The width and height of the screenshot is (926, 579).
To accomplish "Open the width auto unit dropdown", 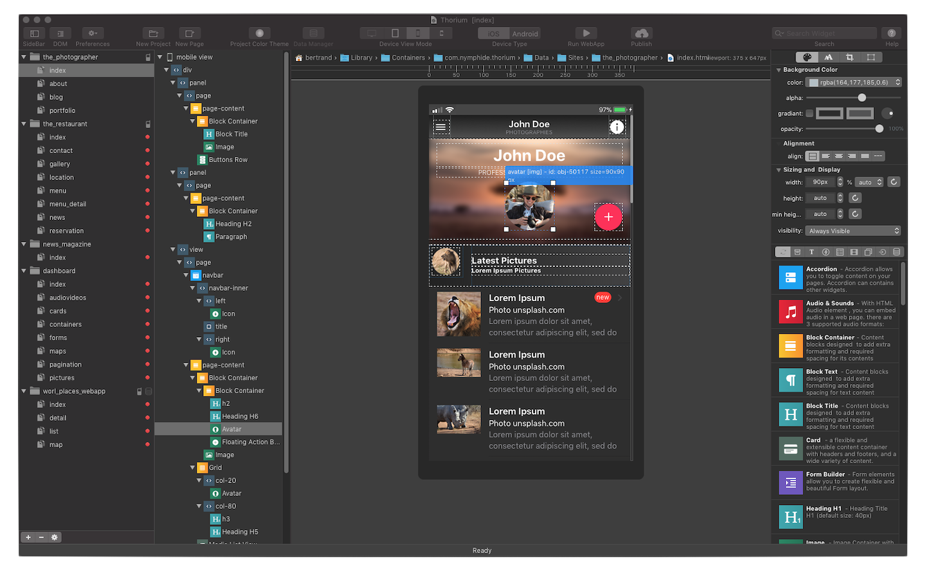I will (x=869, y=182).
